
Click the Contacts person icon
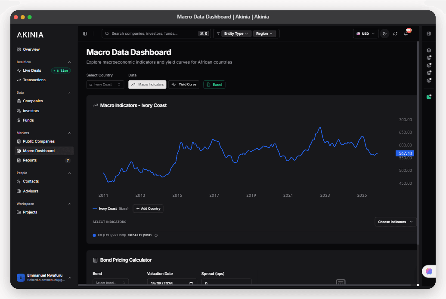tap(19, 181)
